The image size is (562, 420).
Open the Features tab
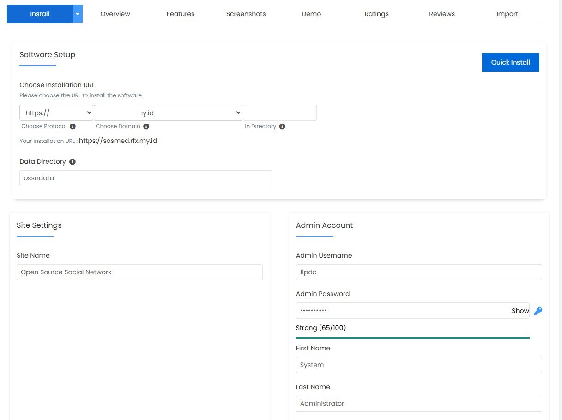181,14
